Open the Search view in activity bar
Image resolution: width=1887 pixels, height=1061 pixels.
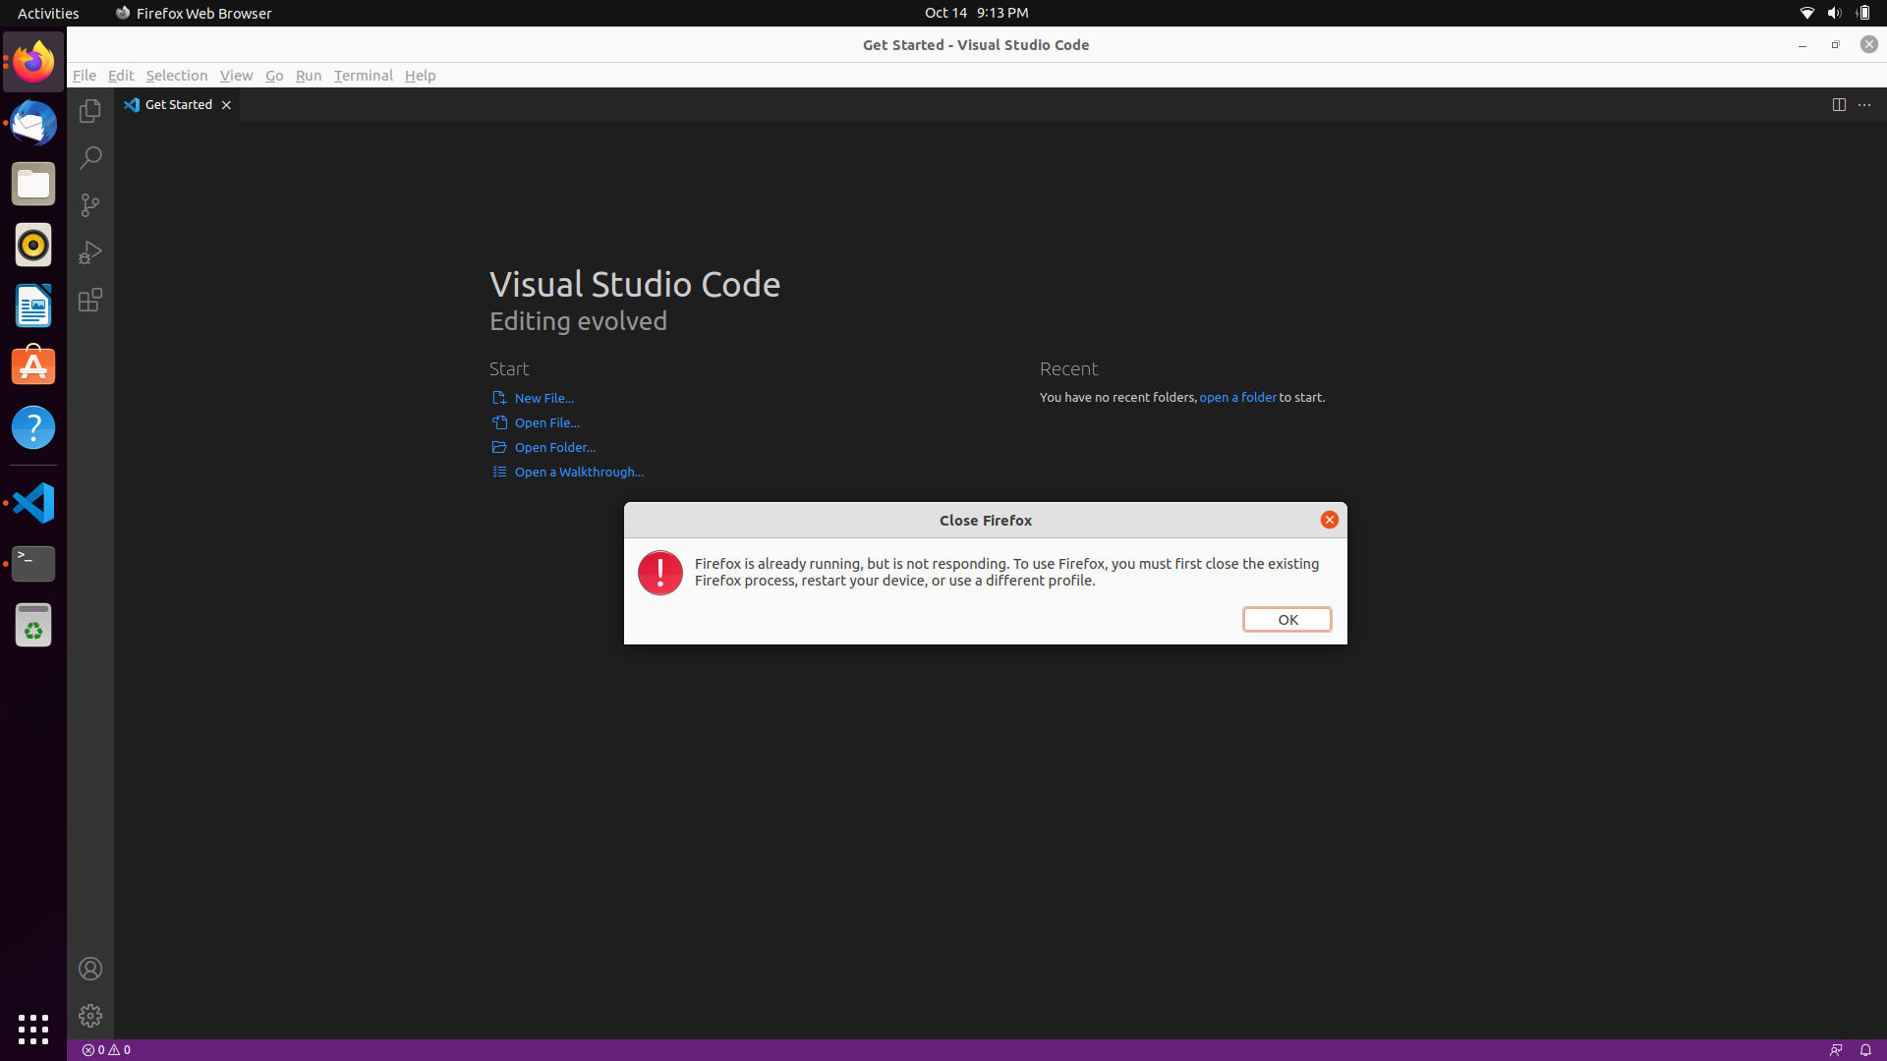click(90, 158)
